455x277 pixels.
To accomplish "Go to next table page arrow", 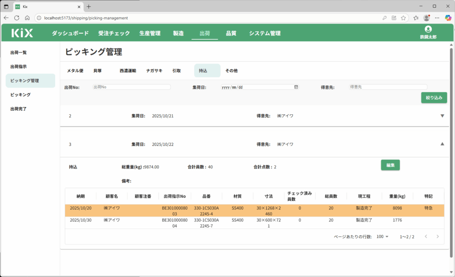I will coord(437,237).
